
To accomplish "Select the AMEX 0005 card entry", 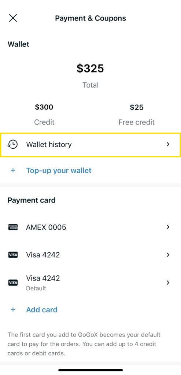I will (x=90, y=227).
